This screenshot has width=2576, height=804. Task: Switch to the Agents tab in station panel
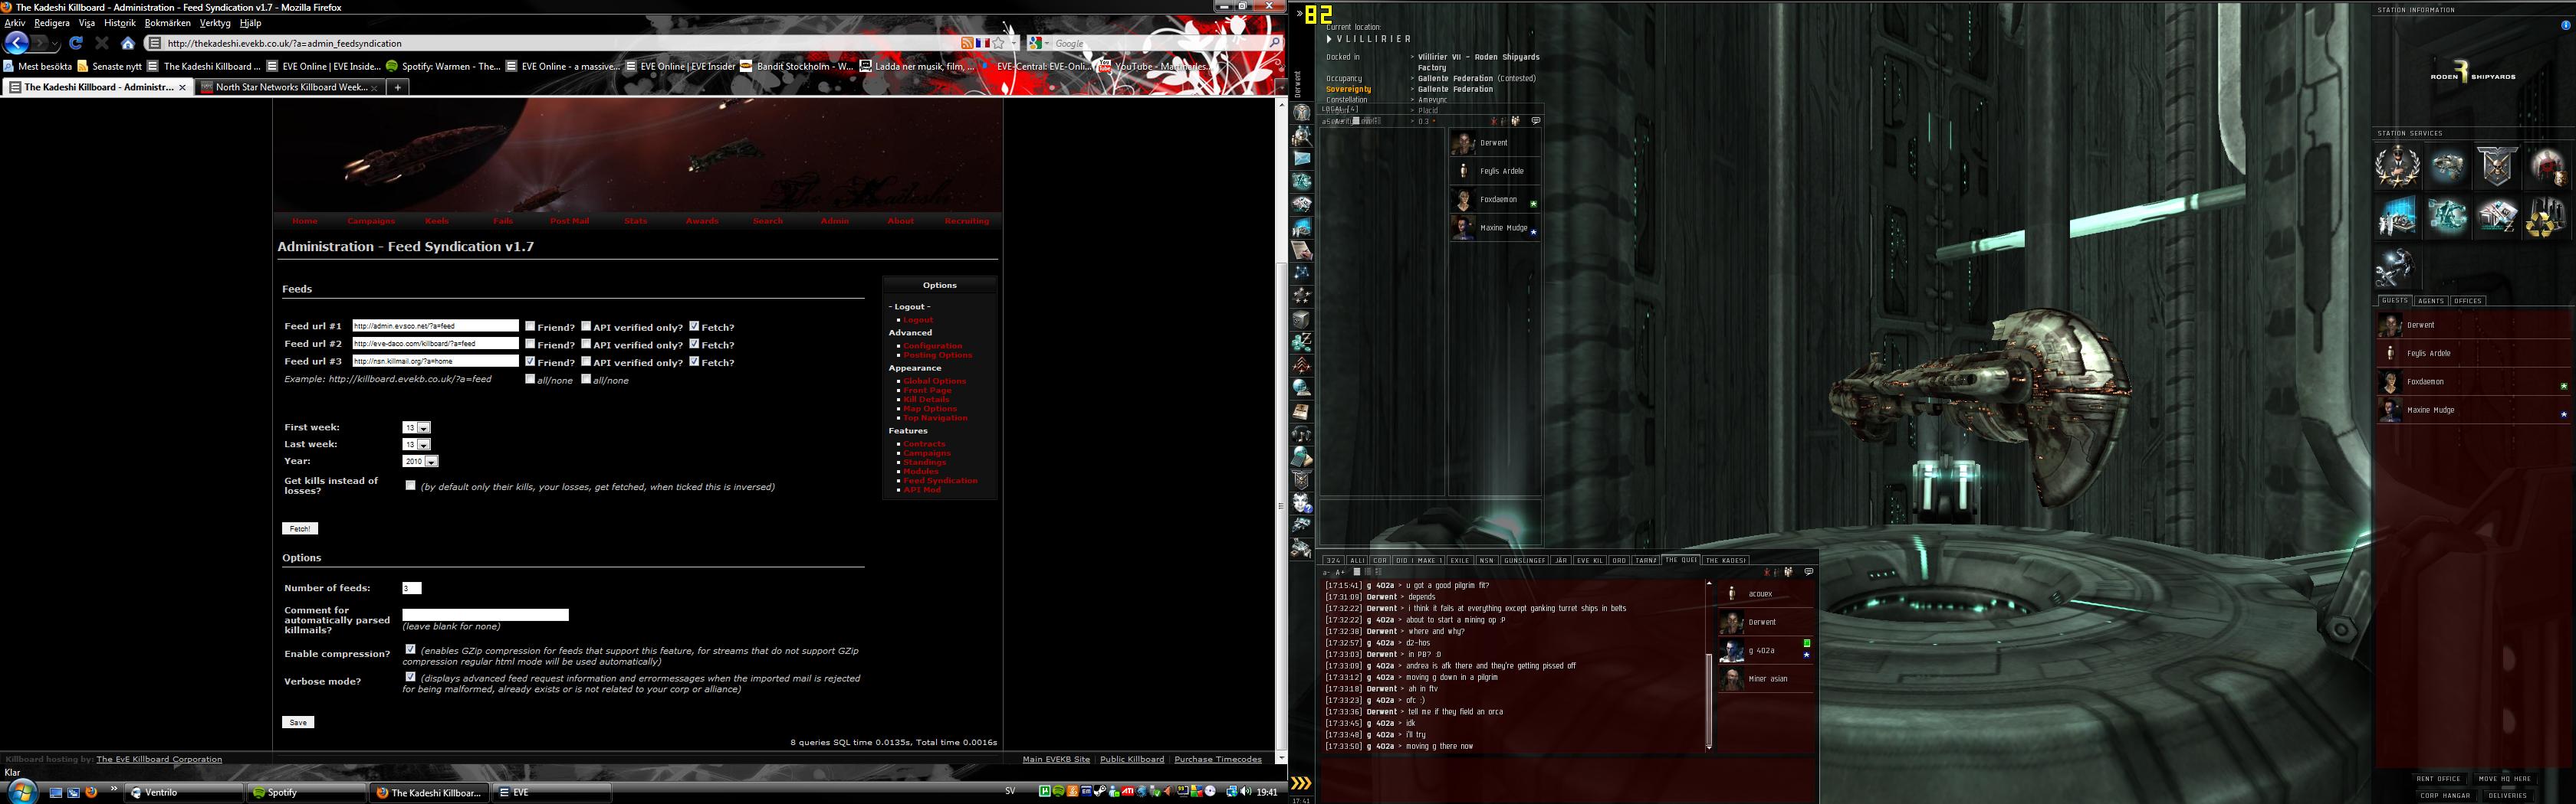point(2430,301)
